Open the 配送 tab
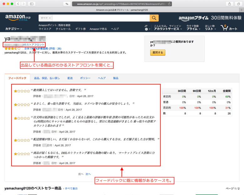This screenshot has height=195, width=244. (70, 78)
